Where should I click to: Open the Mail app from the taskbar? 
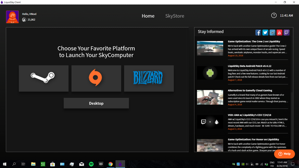tap(82, 164)
